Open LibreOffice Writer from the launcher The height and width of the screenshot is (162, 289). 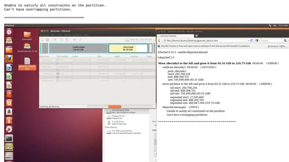click(x=9, y=67)
